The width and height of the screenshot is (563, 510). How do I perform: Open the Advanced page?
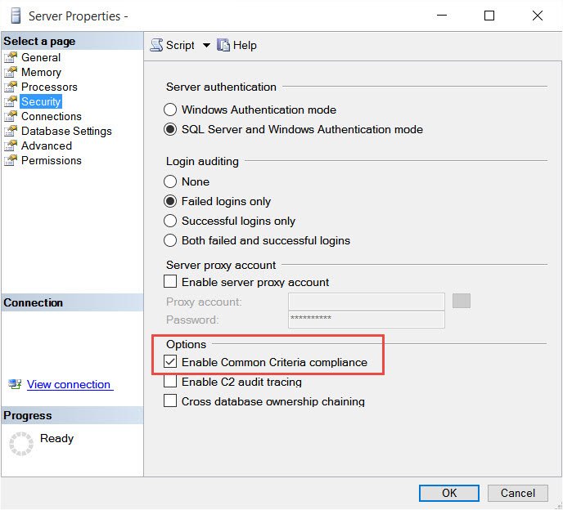(x=47, y=145)
